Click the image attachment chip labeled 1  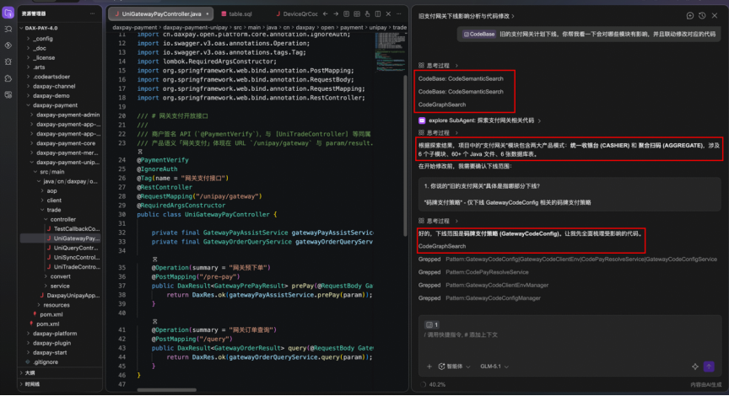coord(432,324)
